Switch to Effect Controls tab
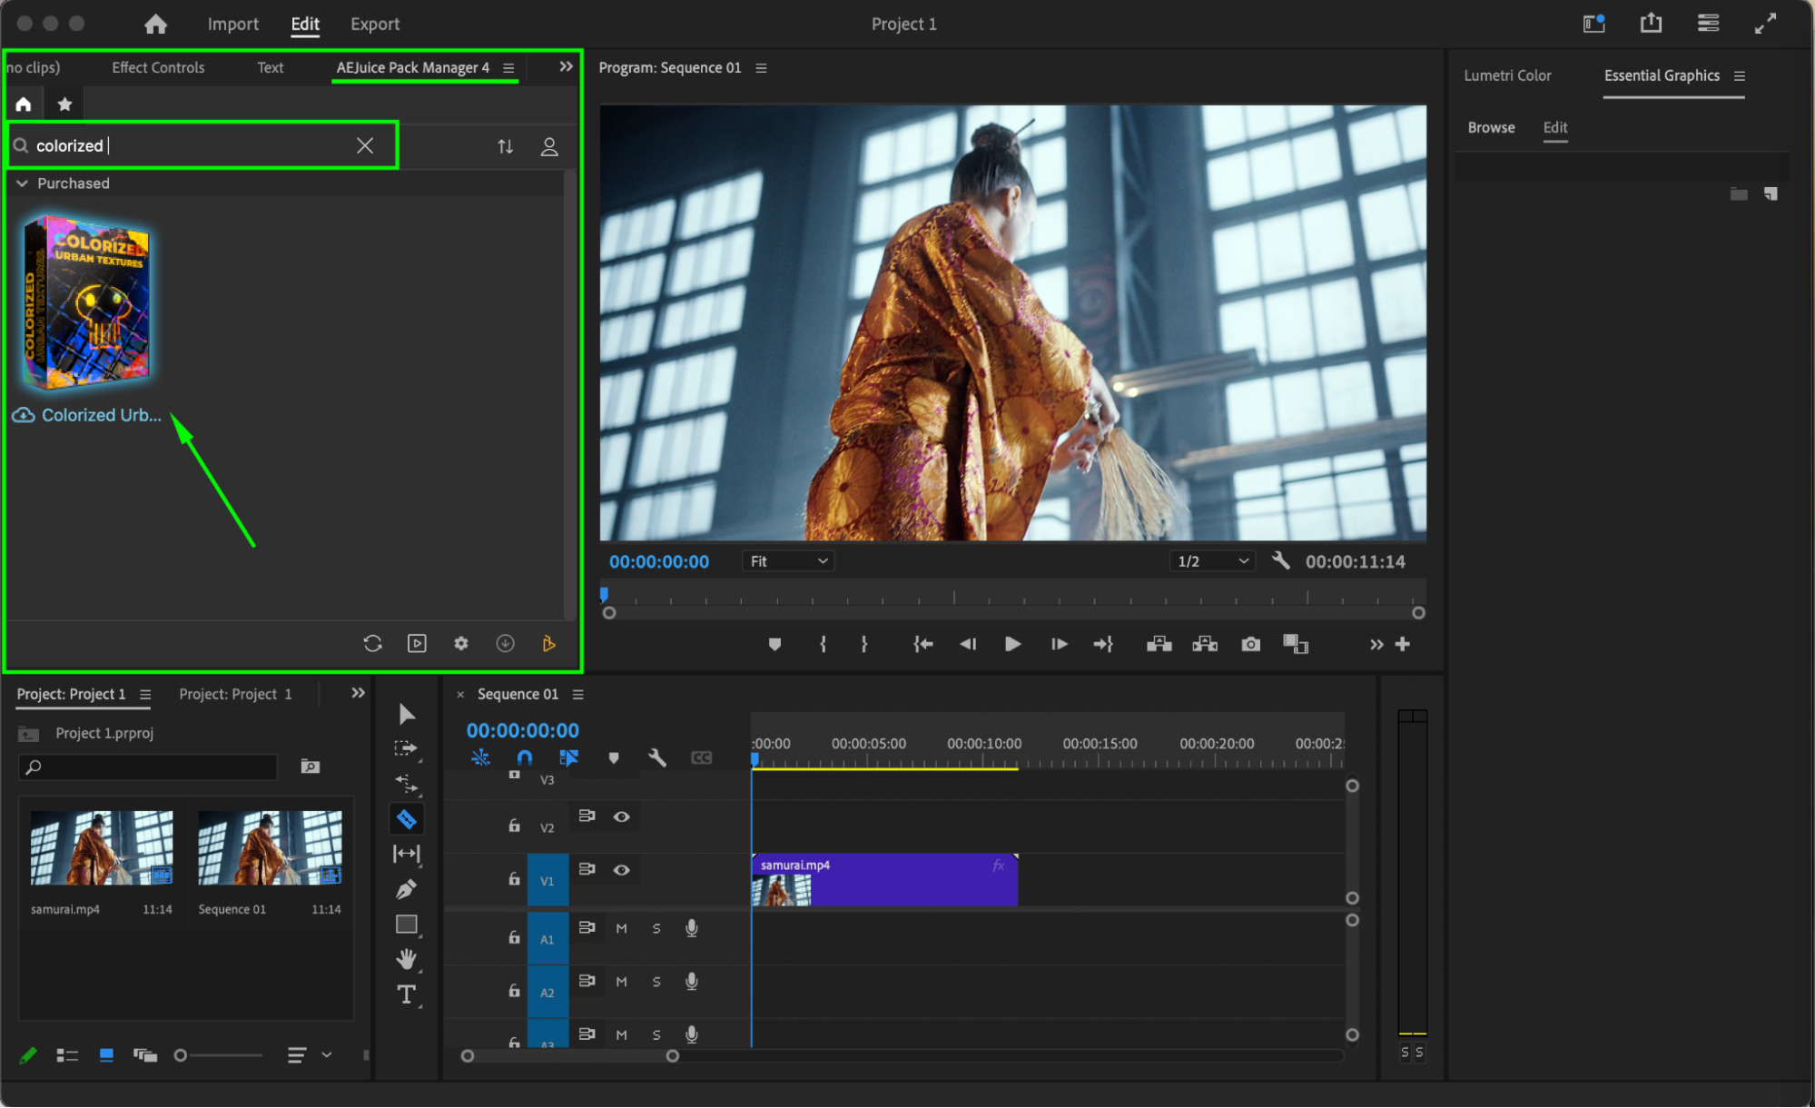1815x1108 pixels. click(x=158, y=67)
